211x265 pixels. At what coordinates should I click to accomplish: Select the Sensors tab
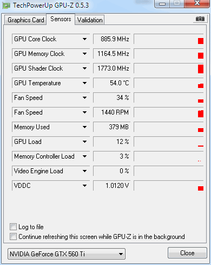pos(61,19)
